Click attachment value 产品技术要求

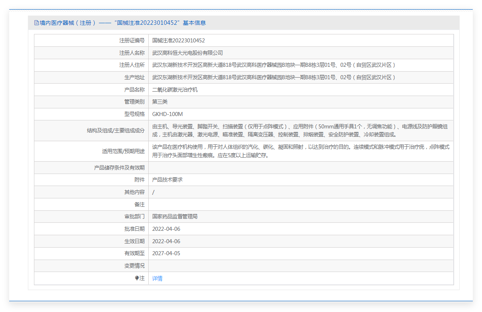(167, 180)
